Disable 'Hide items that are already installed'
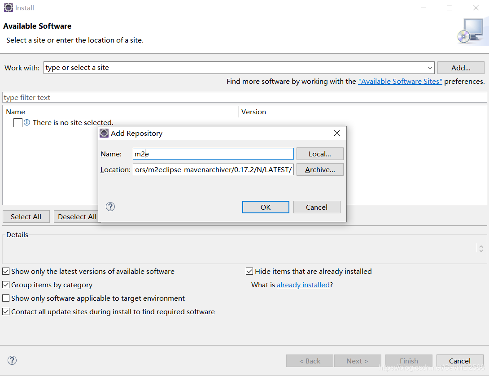The height and width of the screenshot is (376, 489). (249, 271)
